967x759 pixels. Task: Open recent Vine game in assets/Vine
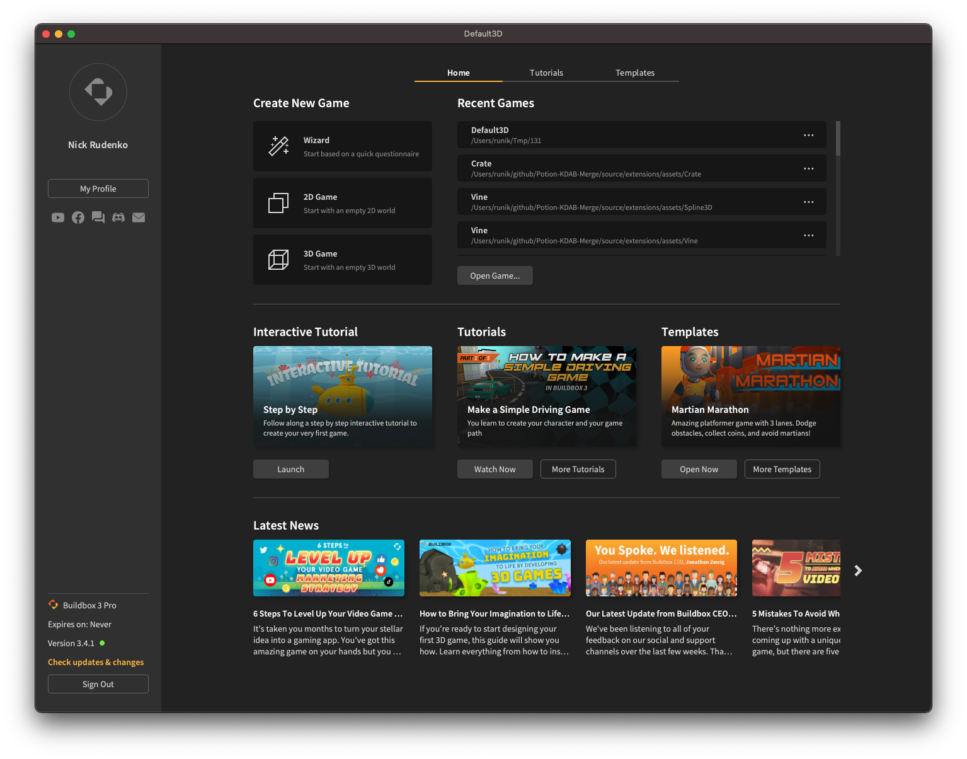tap(642, 235)
